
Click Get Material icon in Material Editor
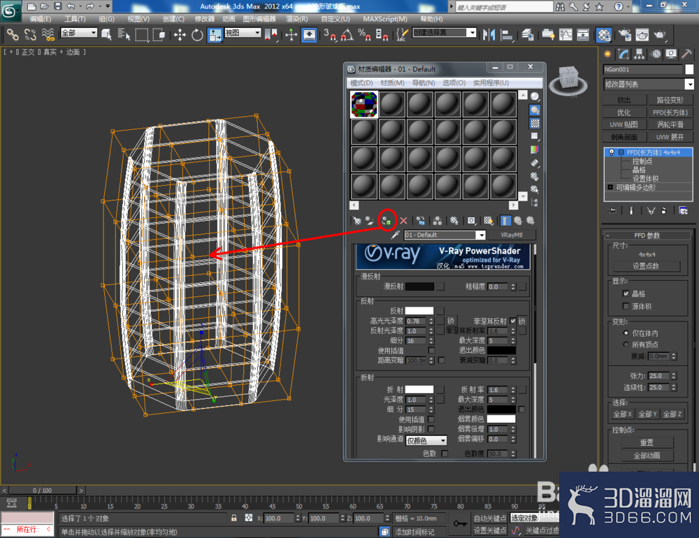click(357, 221)
